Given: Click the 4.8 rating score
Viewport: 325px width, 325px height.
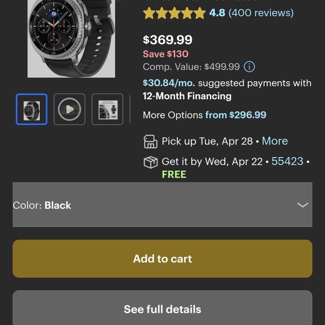Looking at the screenshot, I should pyautogui.click(x=217, y=13).
